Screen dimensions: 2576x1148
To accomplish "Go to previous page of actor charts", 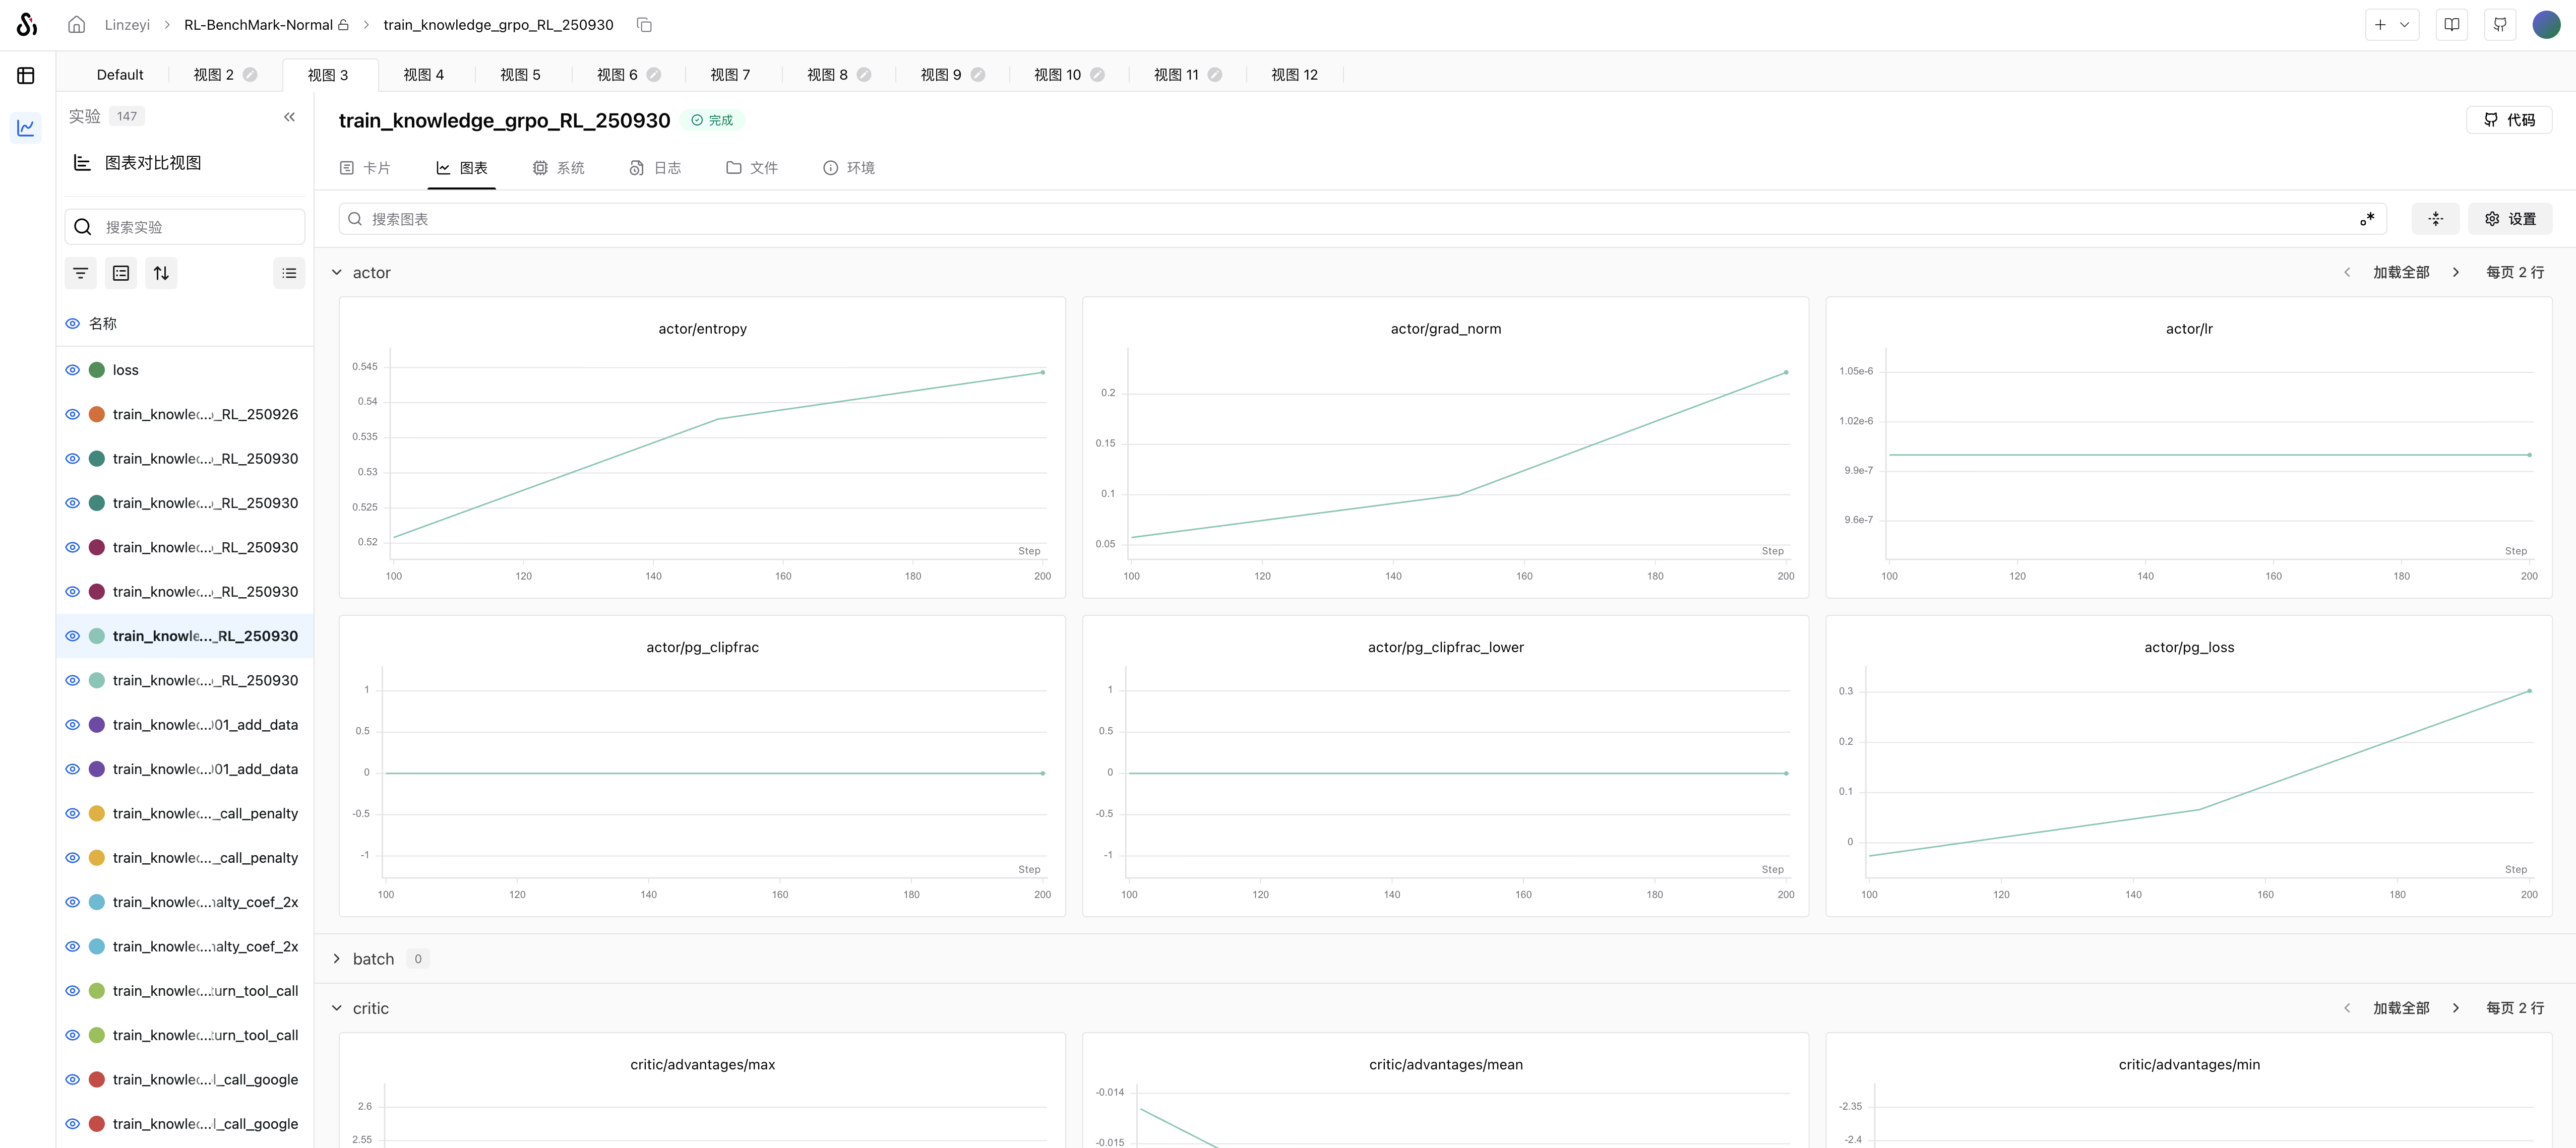I will [2347, 272].
